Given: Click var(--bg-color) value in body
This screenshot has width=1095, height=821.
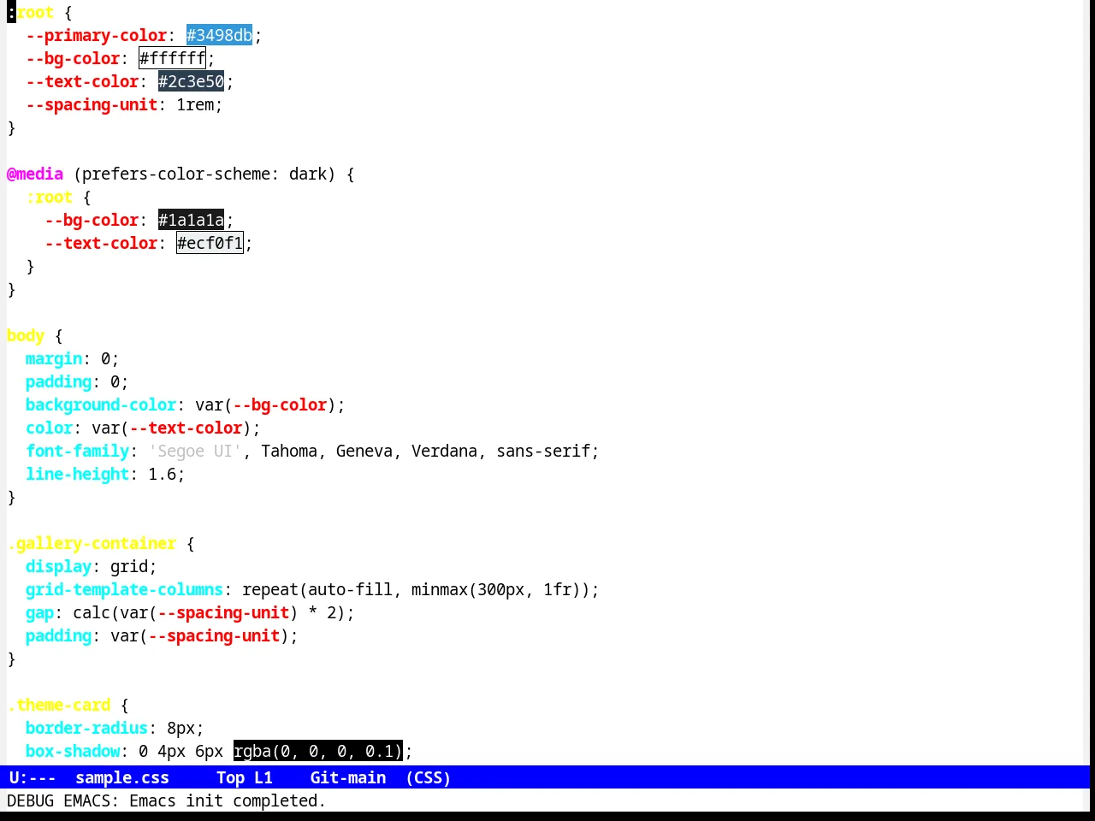Looking at the screenshot, I should (266, 405).
